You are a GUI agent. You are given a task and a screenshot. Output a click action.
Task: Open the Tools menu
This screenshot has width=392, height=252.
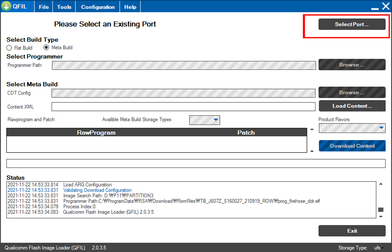[64, 7]
